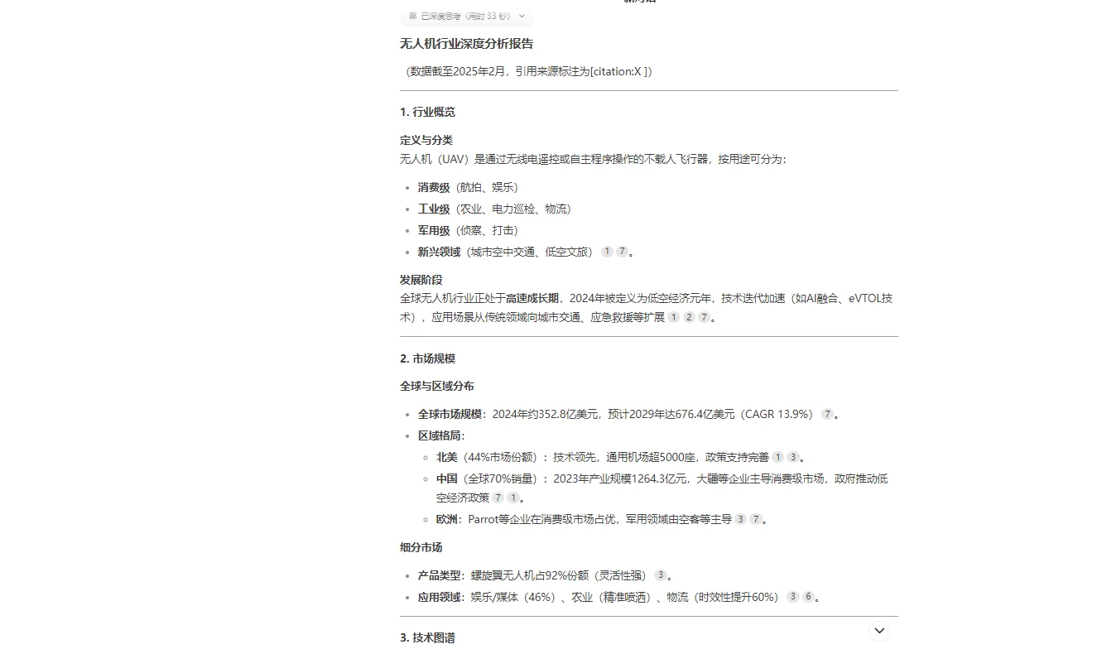Open citation 1 after 空经济政策
The image size is (1102, 654).
(x=513, y=498)
